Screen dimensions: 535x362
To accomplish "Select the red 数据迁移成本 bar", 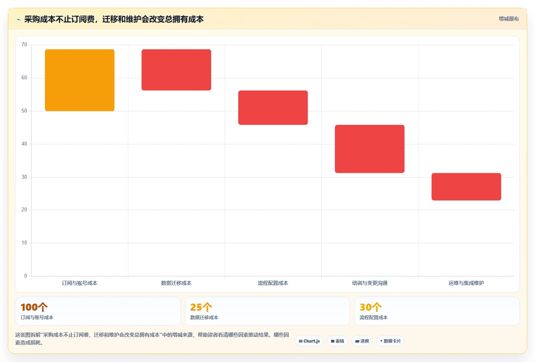I will pos(176,70).
